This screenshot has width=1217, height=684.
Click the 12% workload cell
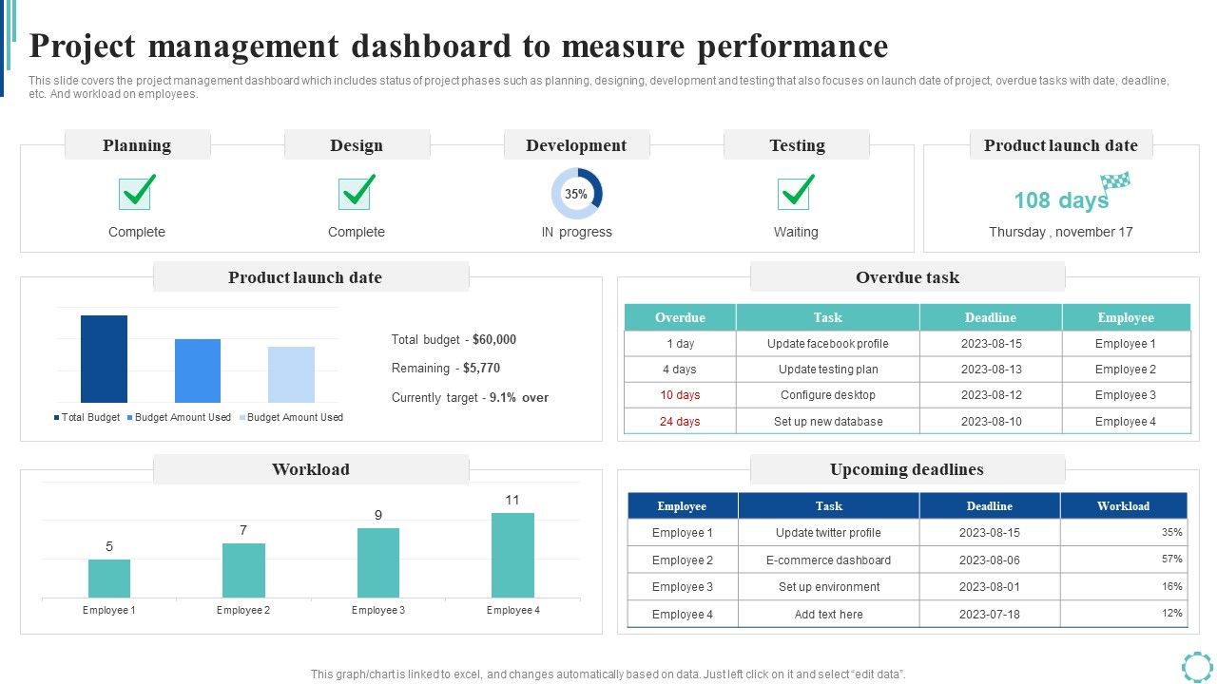(x=1124, y=614)
